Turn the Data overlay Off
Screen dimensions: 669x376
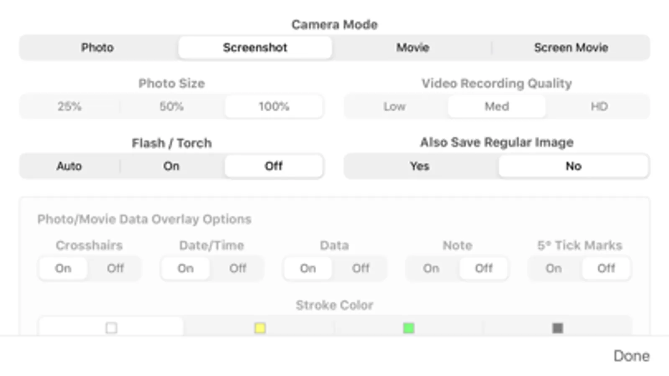point(361,268)
